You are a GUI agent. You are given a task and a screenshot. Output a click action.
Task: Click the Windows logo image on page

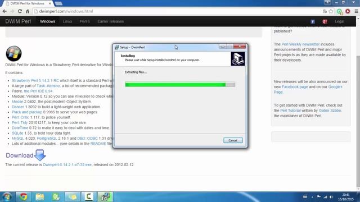[13, 54]
